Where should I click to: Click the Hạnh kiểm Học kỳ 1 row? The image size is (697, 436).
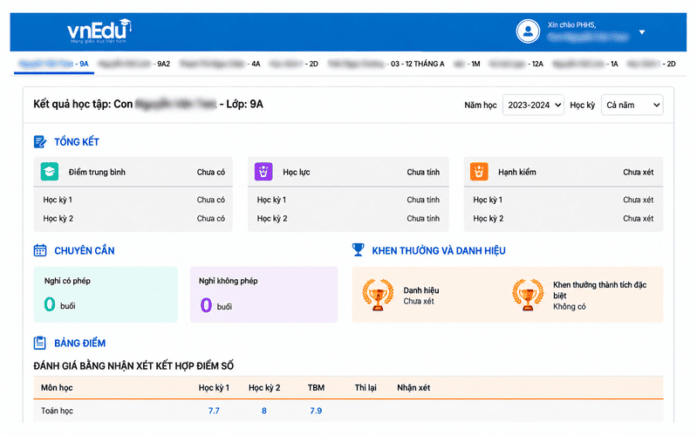(x=564, y=200)
